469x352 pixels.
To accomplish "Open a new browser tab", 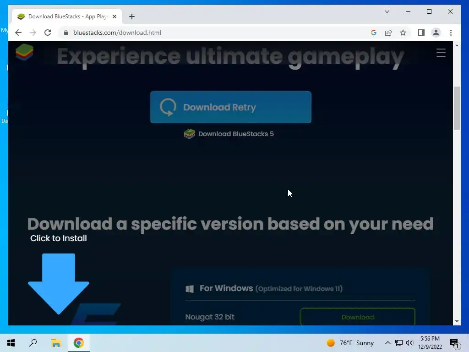I will (x=132, y=16).
